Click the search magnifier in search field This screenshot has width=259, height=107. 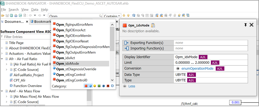point(100,16)
